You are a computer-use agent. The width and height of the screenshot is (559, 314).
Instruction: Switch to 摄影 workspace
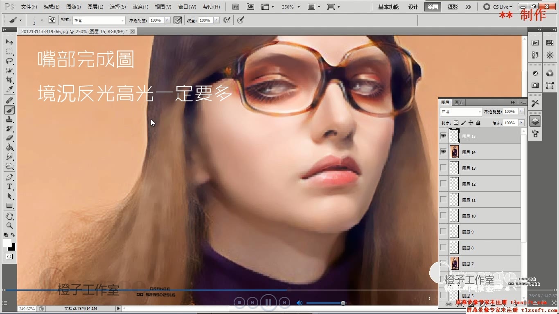click(x=453, y=7)
